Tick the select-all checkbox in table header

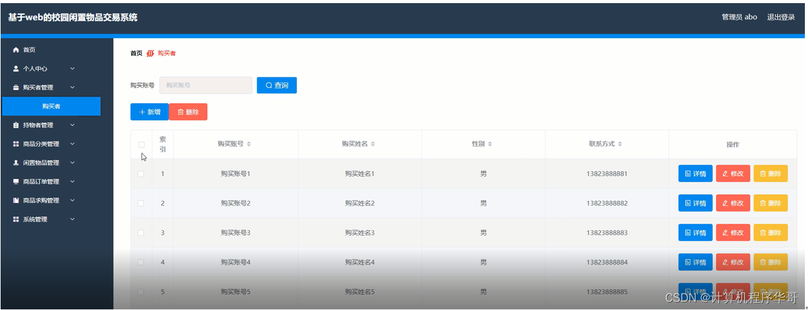(141, 145)
